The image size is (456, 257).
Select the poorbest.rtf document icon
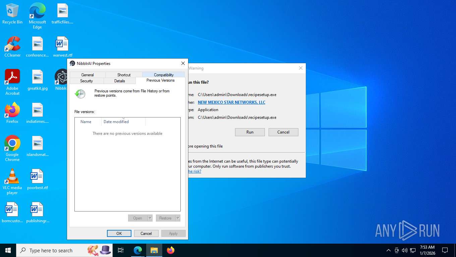click(x=37, y=179)
